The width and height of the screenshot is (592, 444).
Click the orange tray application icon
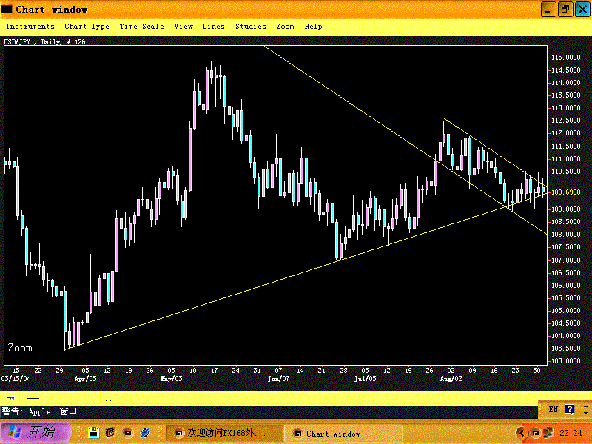[535, 433]
